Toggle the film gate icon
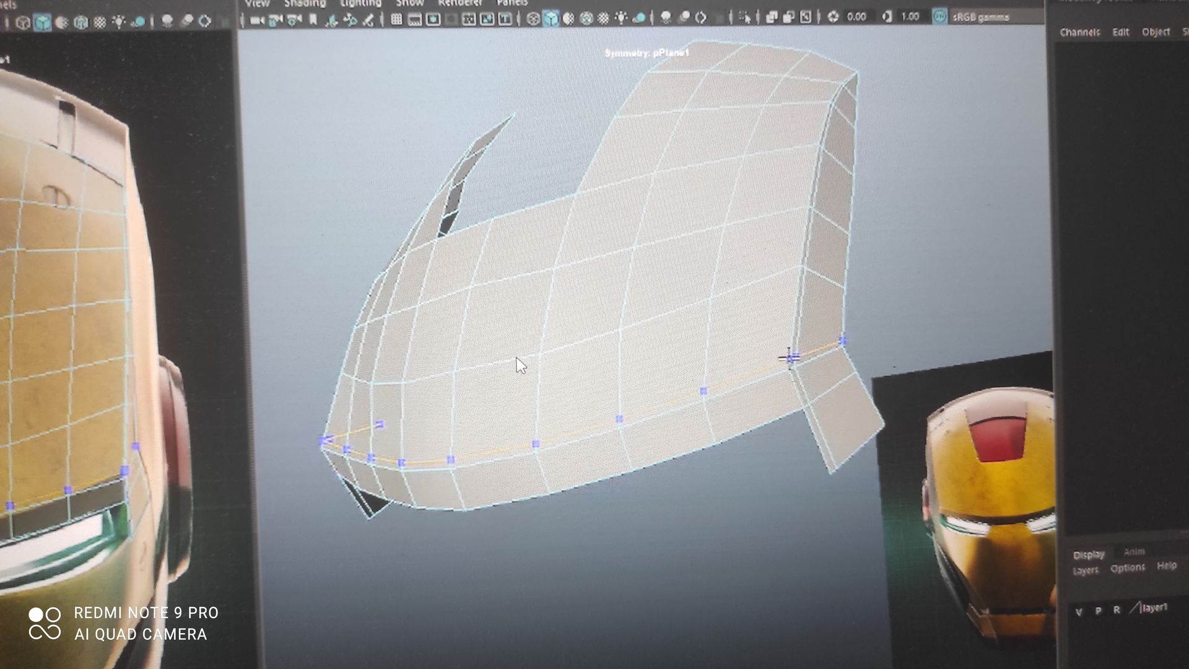 [415, 19]
